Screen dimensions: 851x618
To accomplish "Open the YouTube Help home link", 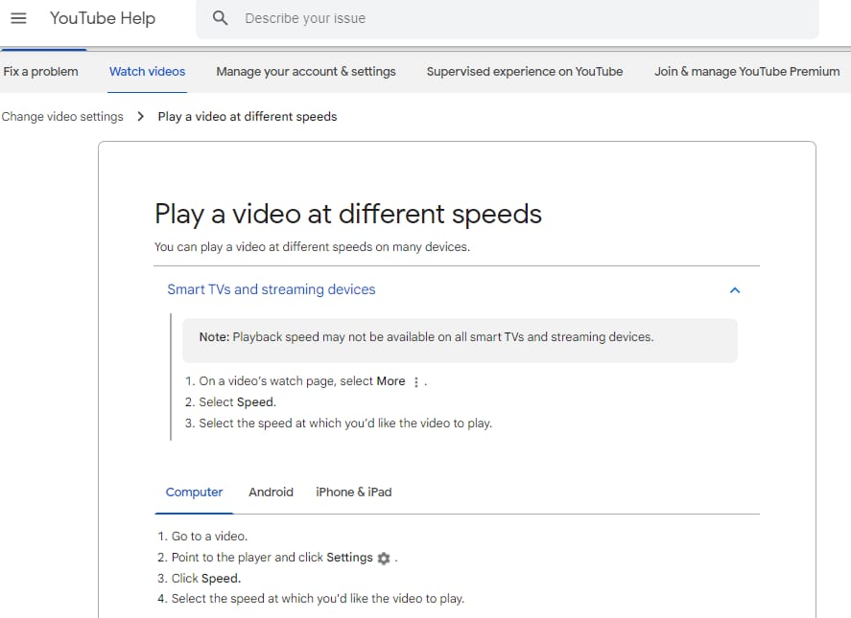I will click(103, 18).
